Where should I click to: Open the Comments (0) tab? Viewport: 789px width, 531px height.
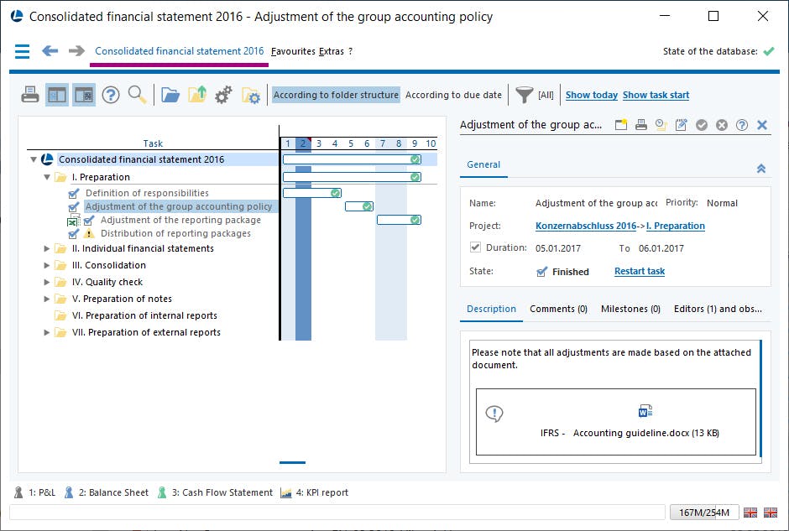click(x=558, y=309)
